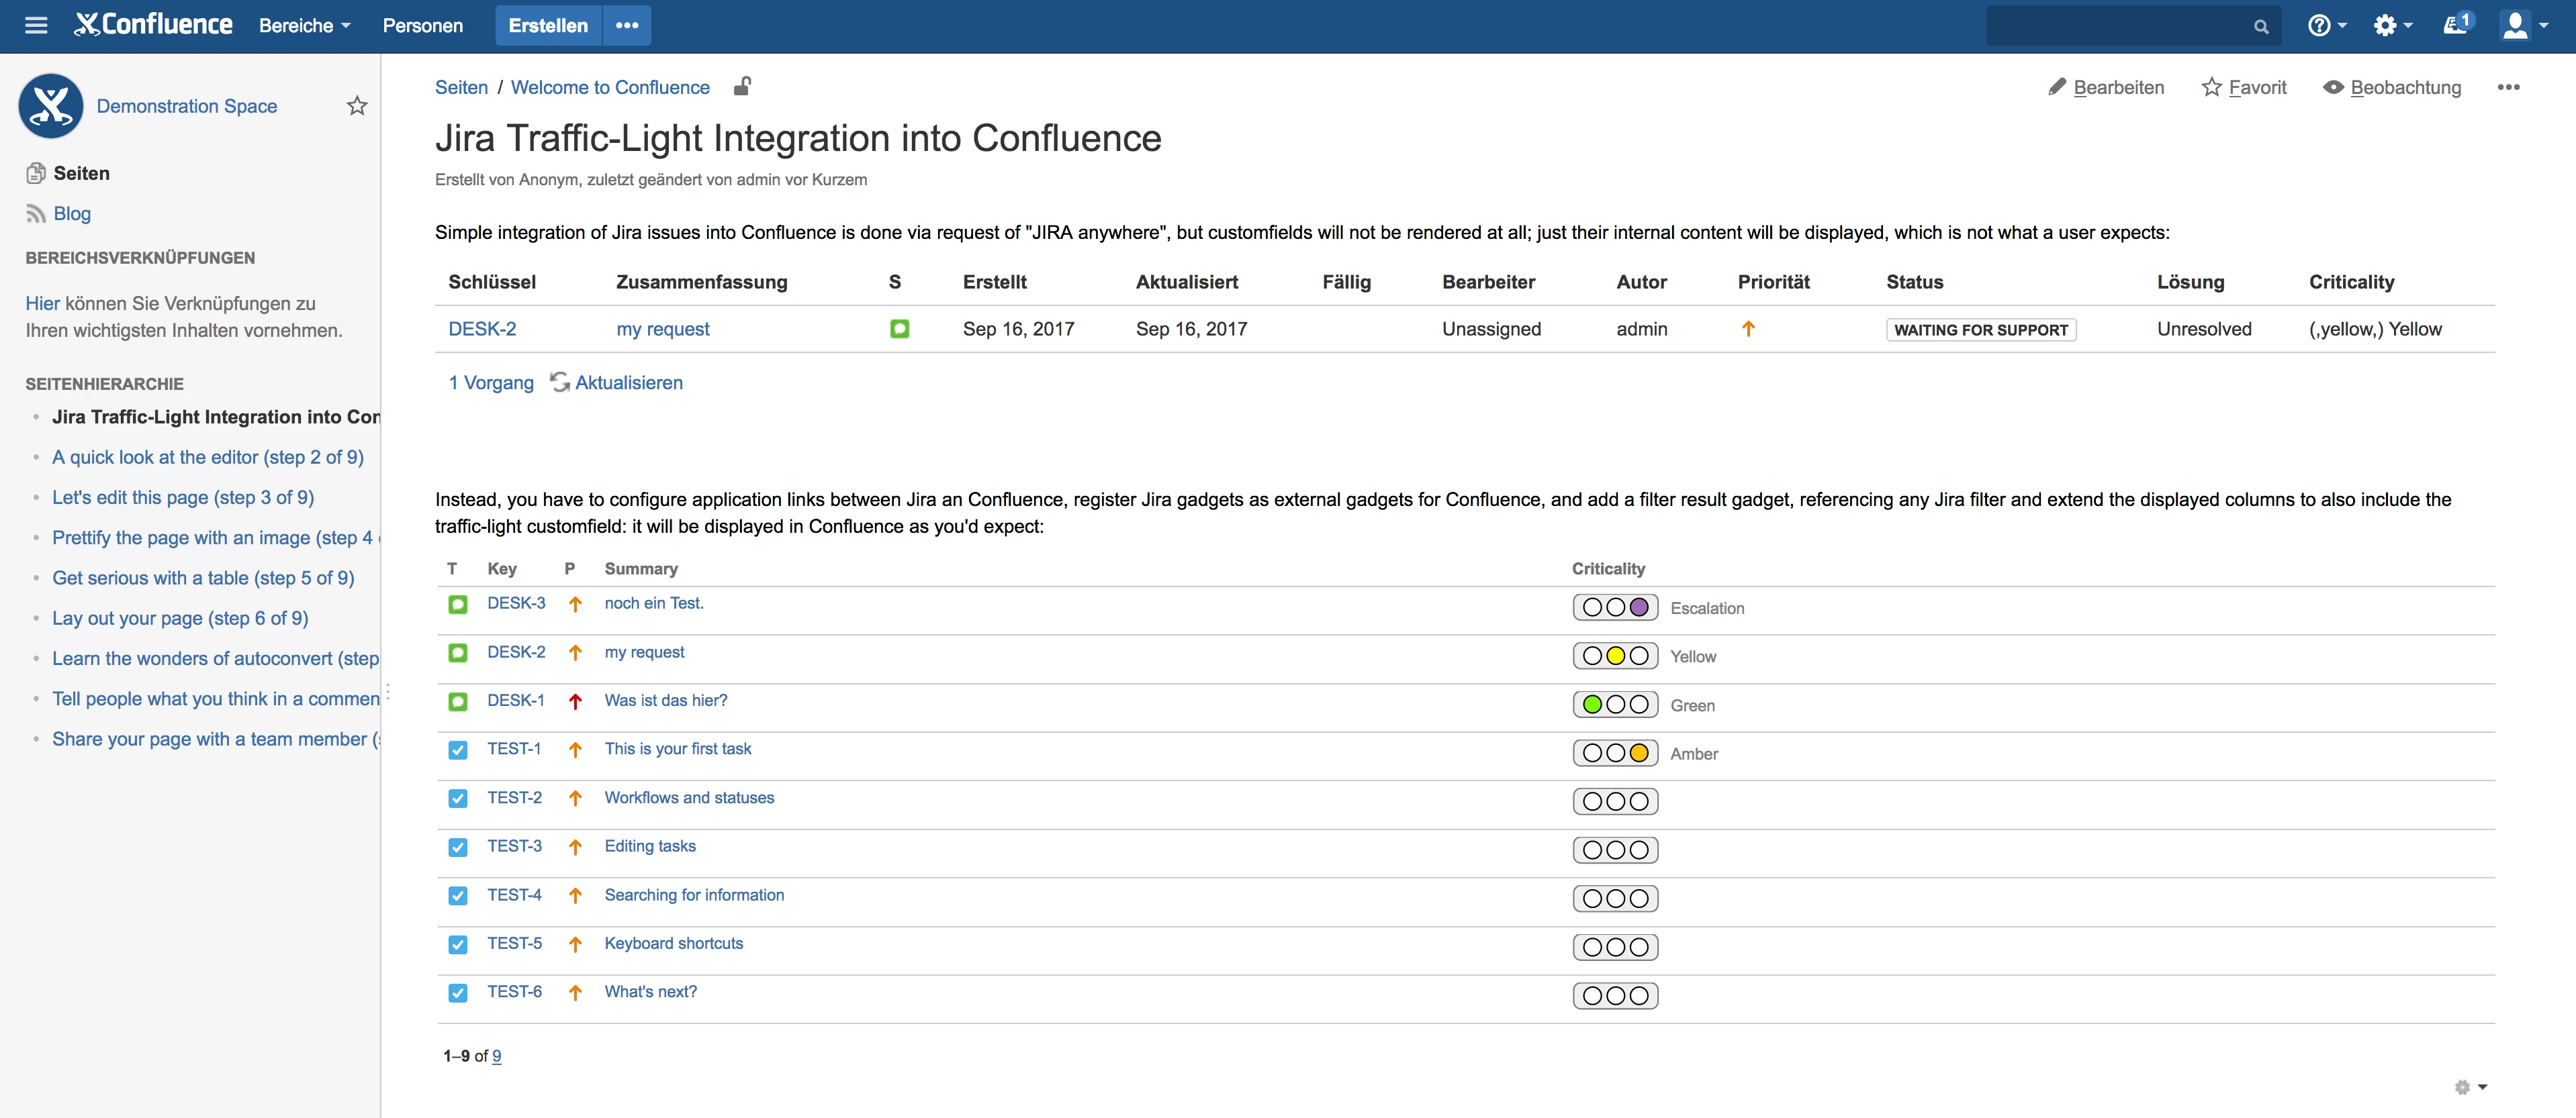Screen dimensions: 2576x1118
Task: Open the hamburger navigation menu
Action: pos(36,25)
